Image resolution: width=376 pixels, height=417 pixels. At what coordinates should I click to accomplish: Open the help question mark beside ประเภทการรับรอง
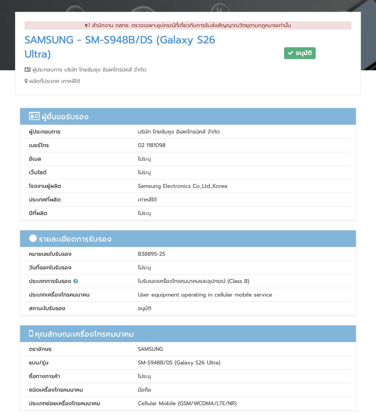(76, 281)
